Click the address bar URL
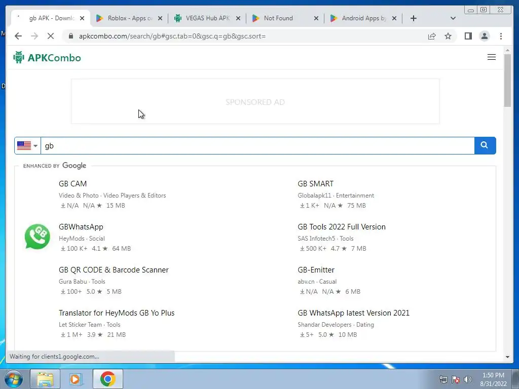 (172, 36)
